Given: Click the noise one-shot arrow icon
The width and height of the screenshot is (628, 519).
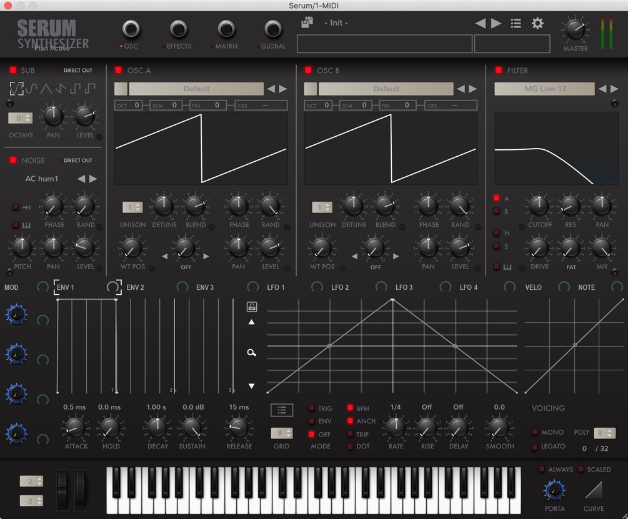Looking at the screenshot, I should (x=26, y=207).
